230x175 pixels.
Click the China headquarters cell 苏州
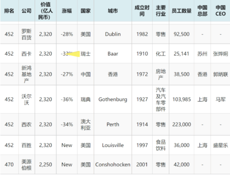coord(202,54)
